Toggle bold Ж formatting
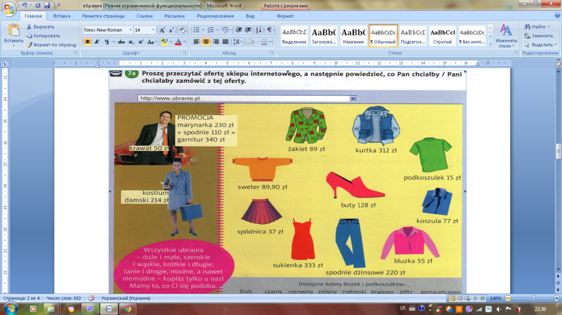 pos(87,42)
